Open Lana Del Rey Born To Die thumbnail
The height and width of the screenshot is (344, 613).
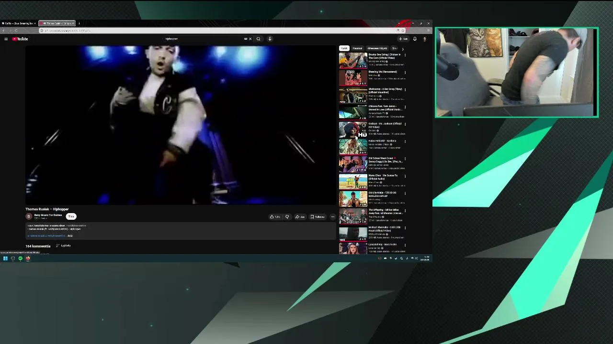coord(353,248)
